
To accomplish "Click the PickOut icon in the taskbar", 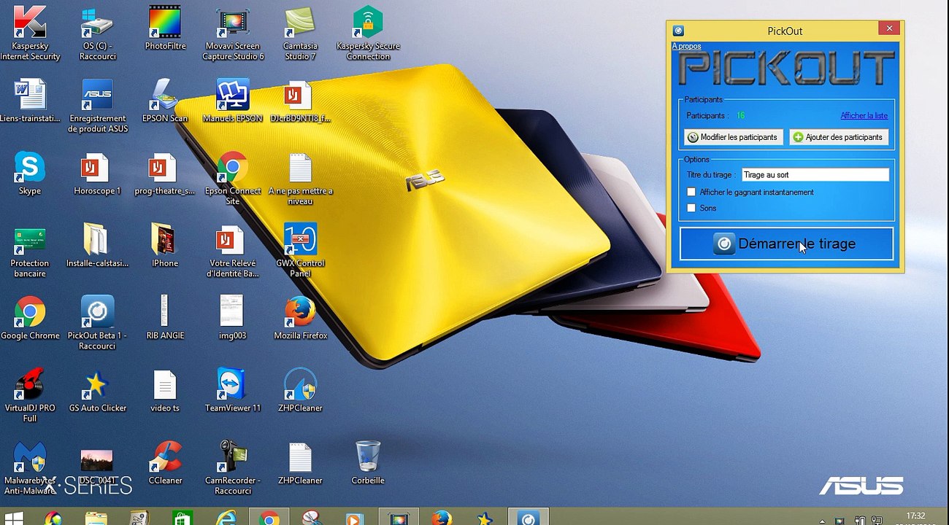I will 528,518.
